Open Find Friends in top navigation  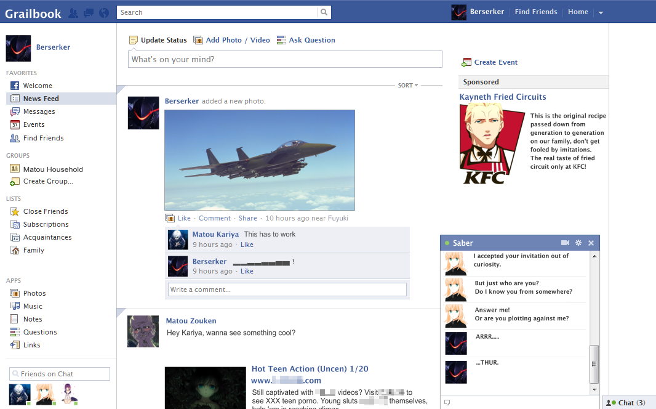click(536, 12)
